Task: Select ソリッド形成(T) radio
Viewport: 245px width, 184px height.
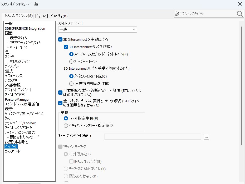Action: pyautogui.click(x=66, y=154)
